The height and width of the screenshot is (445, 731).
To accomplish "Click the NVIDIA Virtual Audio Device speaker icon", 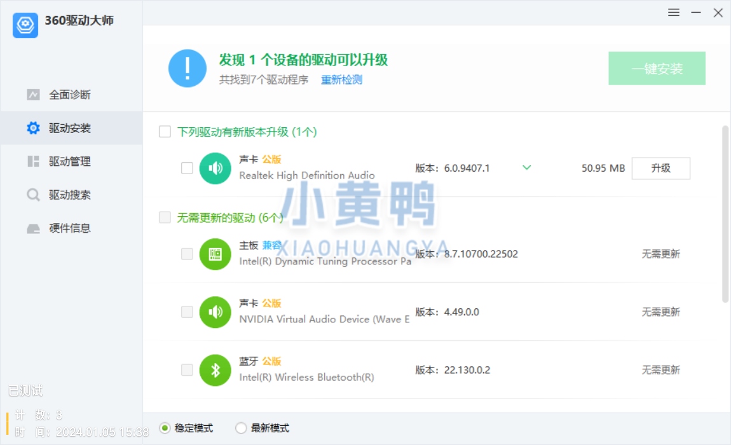I will (x=215, y=312).
